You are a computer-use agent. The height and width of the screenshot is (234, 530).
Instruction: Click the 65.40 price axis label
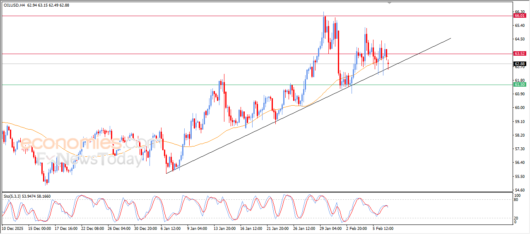point(519,26)
